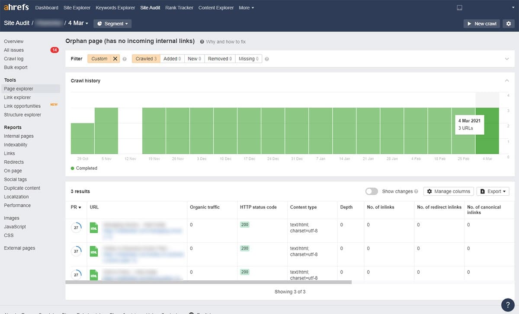The height and width of the screenshot is (314, 519).
Task: Open the More menu in top navigation
Action: pos(247,8)
